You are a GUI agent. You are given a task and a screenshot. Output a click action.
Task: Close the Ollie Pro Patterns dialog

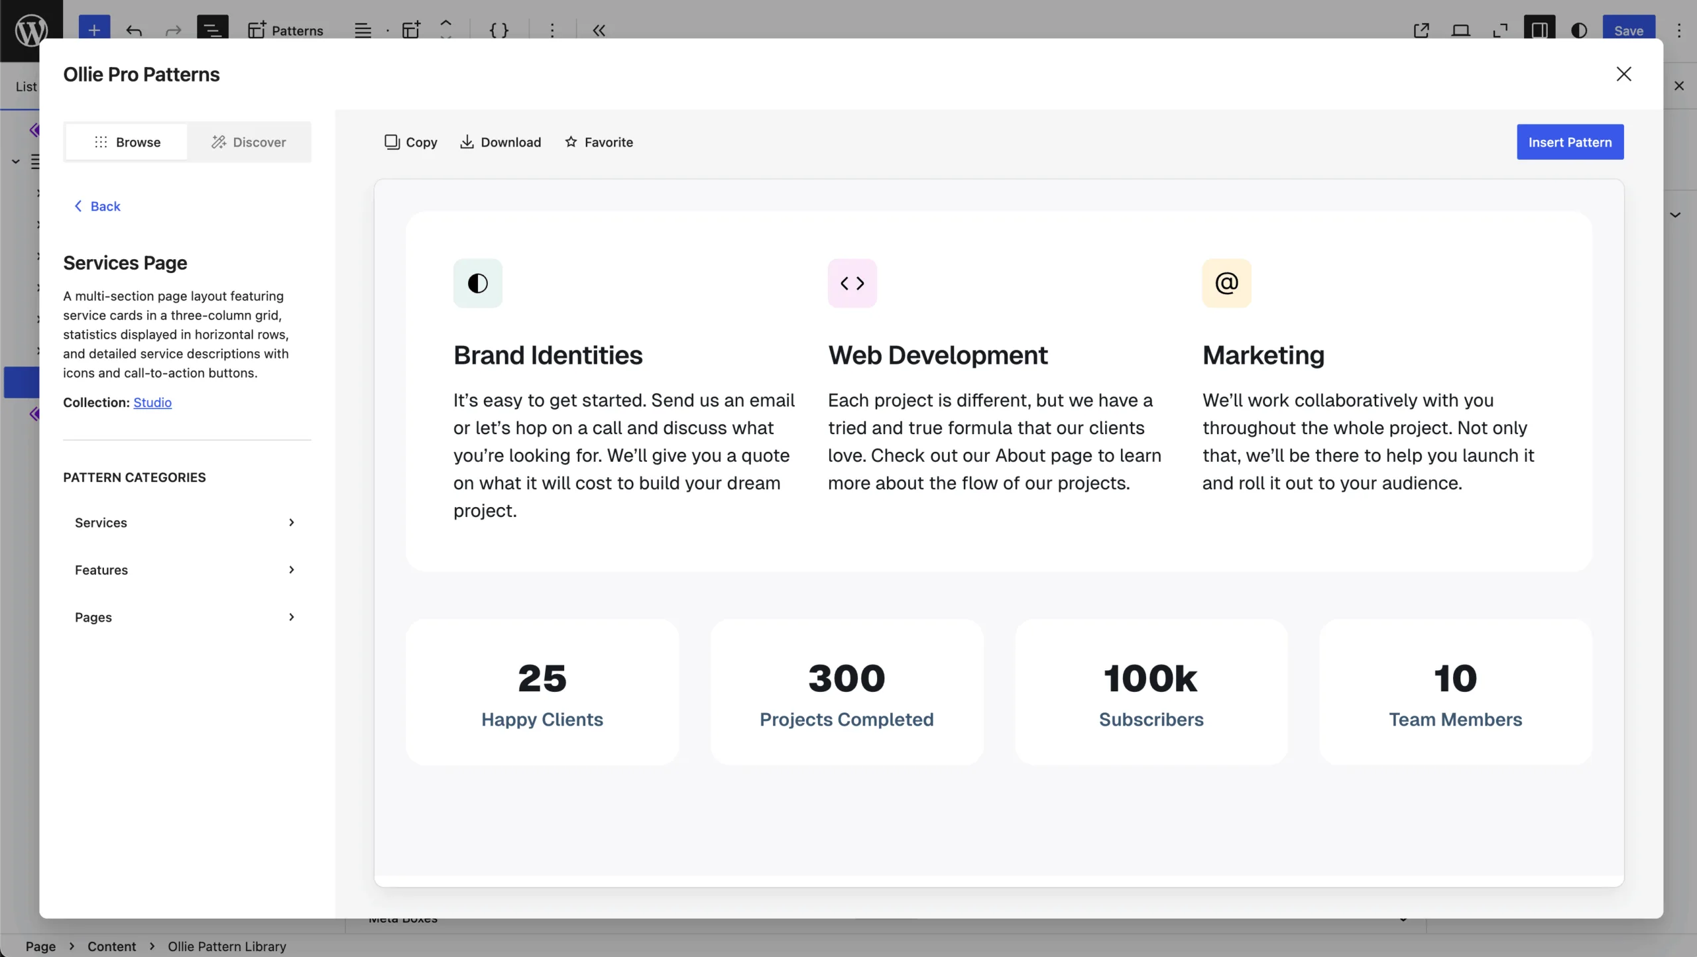(x=1623, y=74)
